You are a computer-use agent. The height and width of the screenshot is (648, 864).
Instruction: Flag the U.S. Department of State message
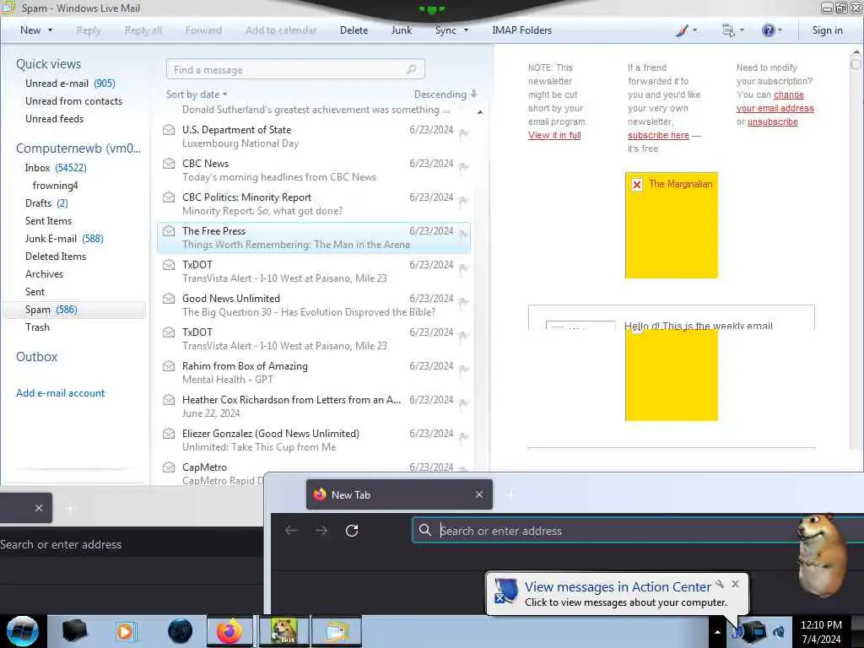(x=463, y=132)
